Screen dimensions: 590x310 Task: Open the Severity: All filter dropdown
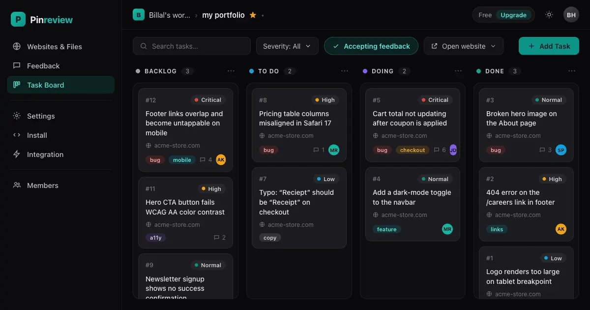(x=287, y=46)
